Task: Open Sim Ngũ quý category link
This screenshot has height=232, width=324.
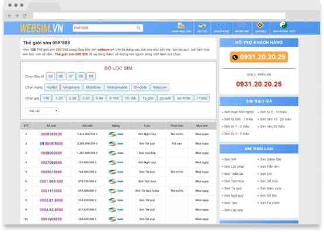Action: pos(234,195)
